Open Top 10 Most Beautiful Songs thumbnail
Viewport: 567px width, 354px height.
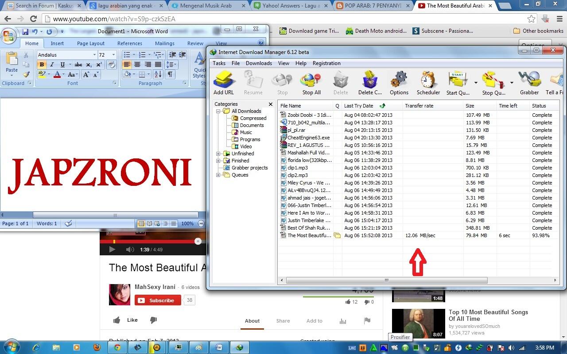(418, 323)
